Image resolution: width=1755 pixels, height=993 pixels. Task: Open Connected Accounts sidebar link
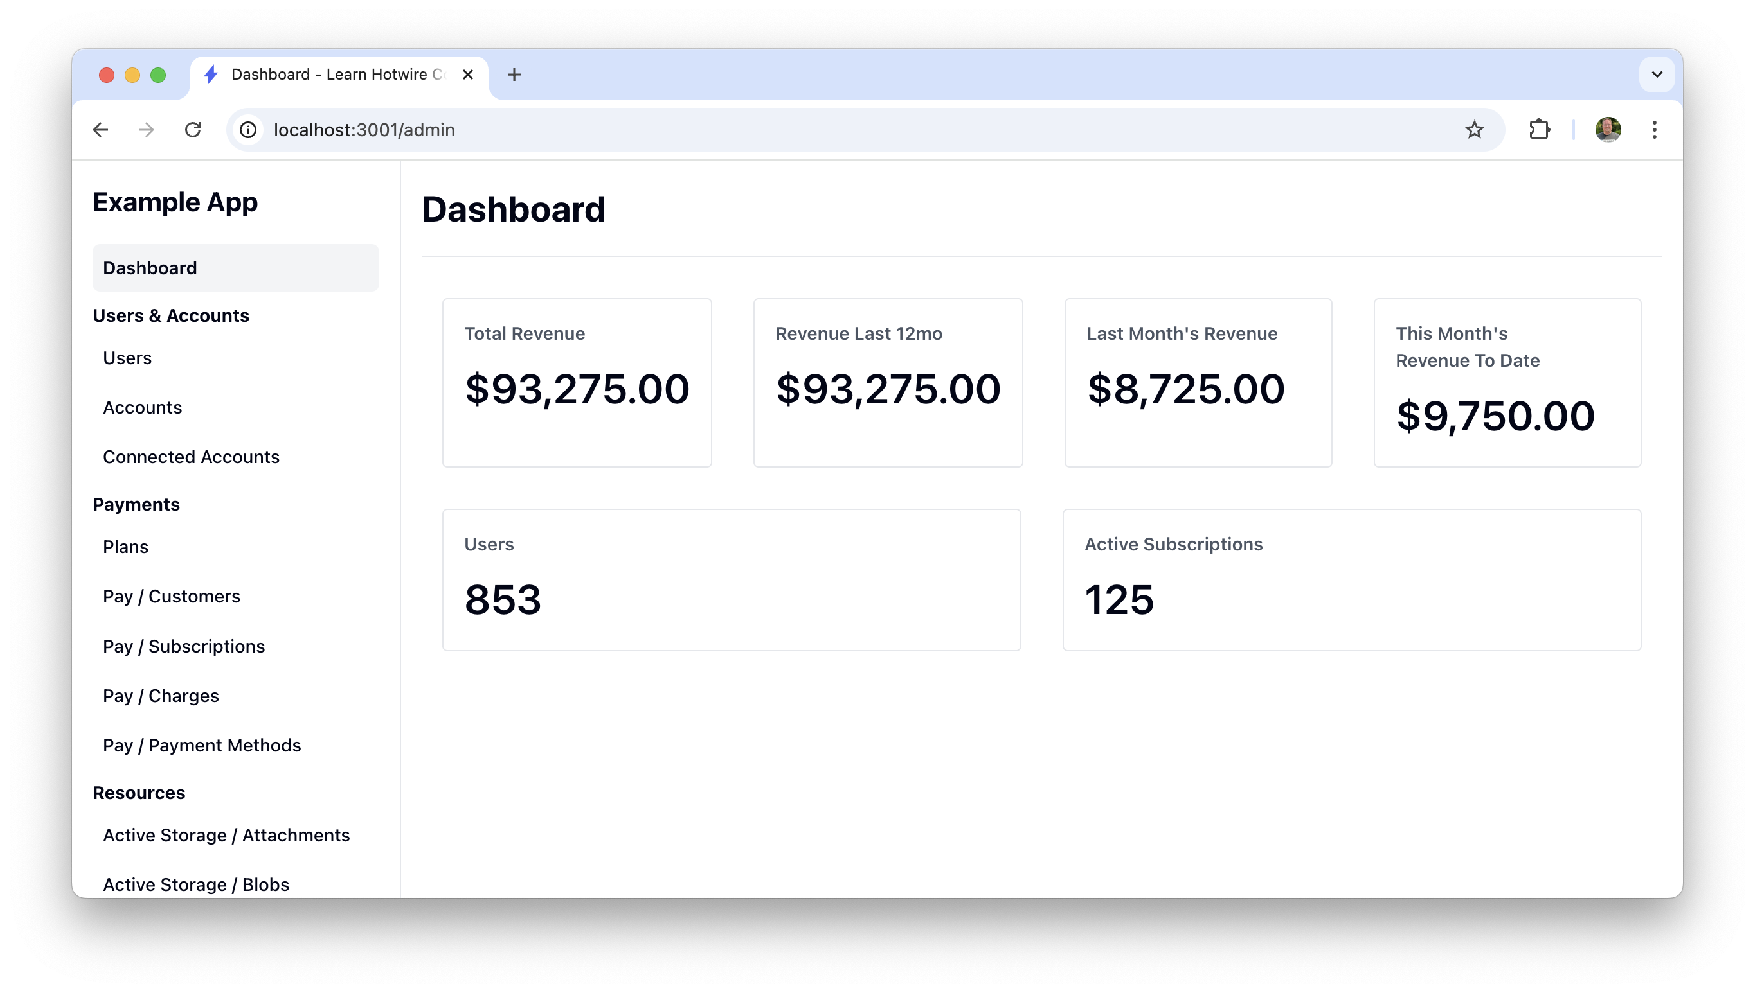[191, 457]
